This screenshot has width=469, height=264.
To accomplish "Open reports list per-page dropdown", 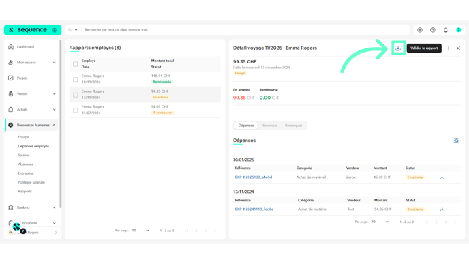I will [x=140, y=231].
